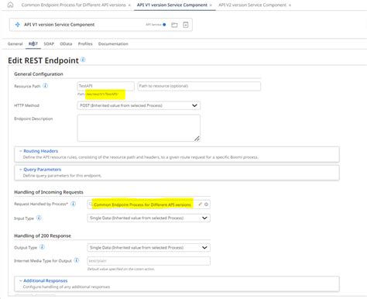
Task: Open the Documentation tab
Action: click(x=113, y=44)
